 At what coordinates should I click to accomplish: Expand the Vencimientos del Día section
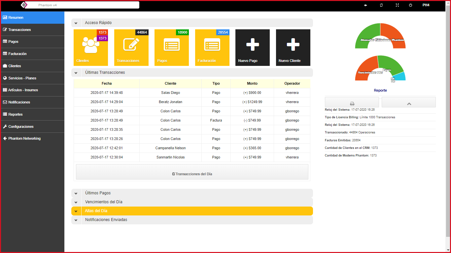[76, 202]
